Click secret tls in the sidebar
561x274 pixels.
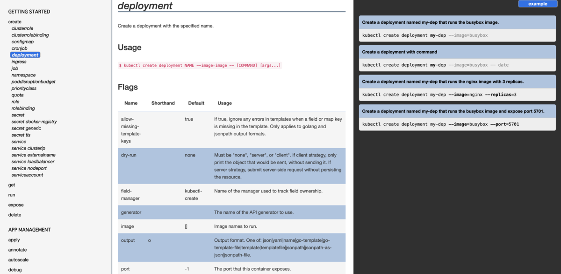click(21, 135)
